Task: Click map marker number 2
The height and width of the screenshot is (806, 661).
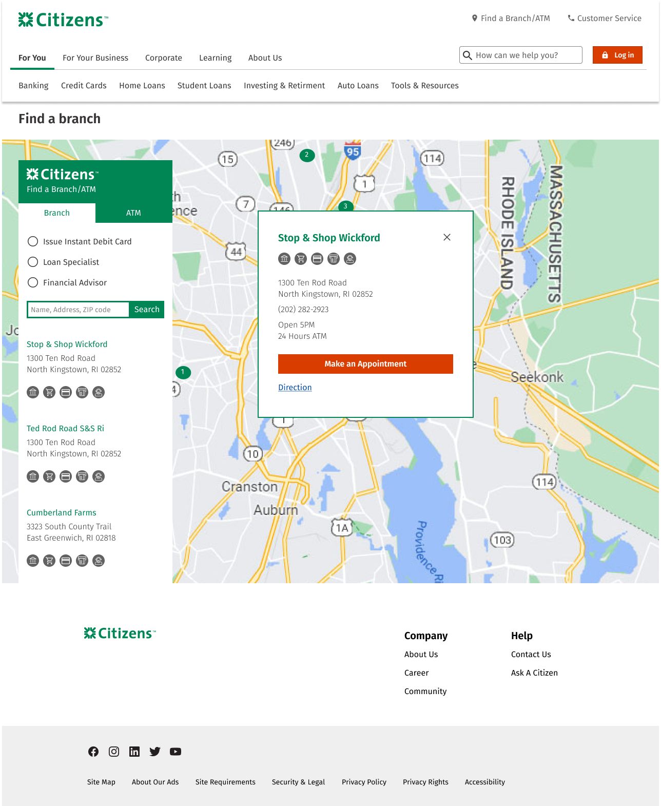Action: click(307, 155)
